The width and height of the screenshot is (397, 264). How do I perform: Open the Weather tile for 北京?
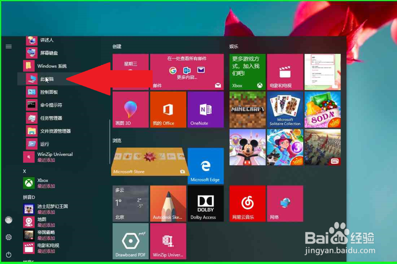[x=130, y=204]
